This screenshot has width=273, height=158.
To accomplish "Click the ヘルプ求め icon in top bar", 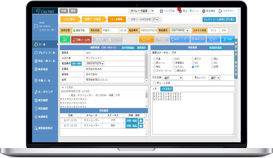I will 161,11.
